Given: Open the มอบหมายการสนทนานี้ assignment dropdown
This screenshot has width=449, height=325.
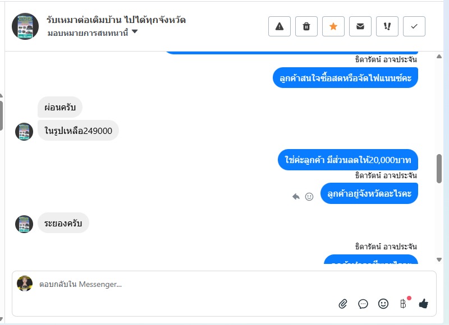Looking at the screenshot, I should pos(93,33).
